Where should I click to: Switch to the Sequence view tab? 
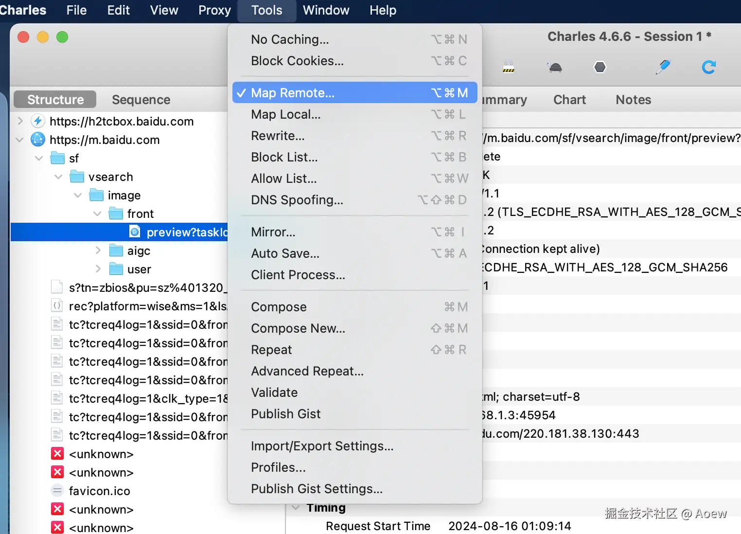(141, 99)
